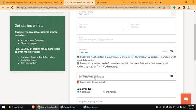Open the orange live chat button
The height and width of the screenshot is (110, 196).
click(186, 99)
